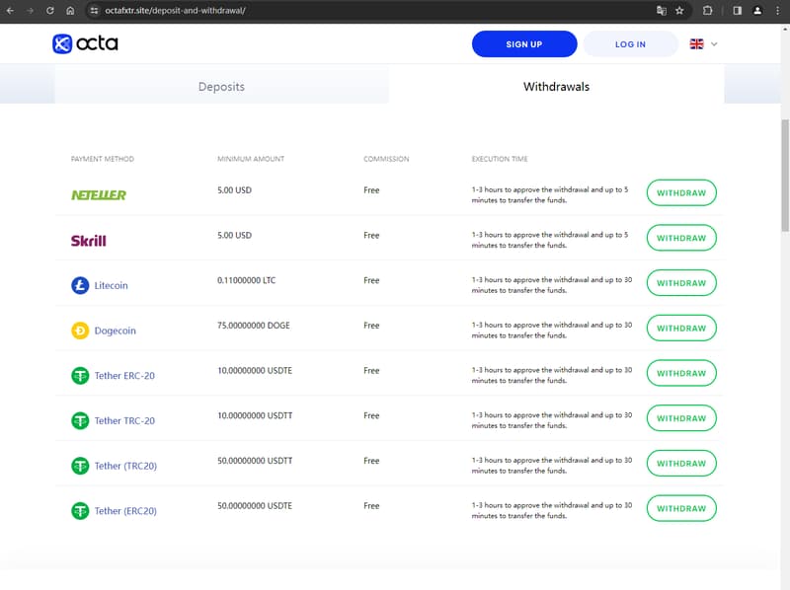Open the Tether (TRC20) link
The width and height of the screenshot is (790, 590).
(x=125, y=466)
